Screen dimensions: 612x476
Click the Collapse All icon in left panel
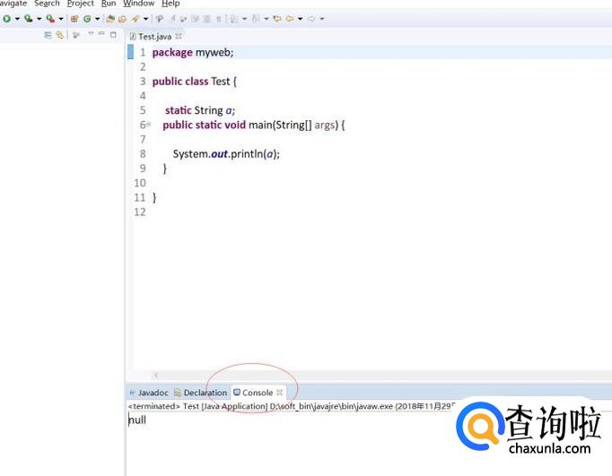pyautogui.click(x=48, y=35)
